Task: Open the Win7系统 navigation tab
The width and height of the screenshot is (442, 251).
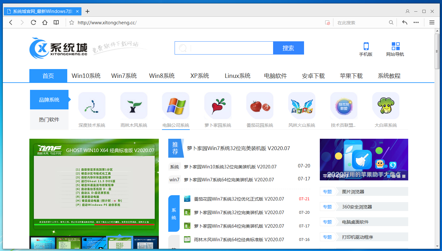Action: tap(124, 76)
